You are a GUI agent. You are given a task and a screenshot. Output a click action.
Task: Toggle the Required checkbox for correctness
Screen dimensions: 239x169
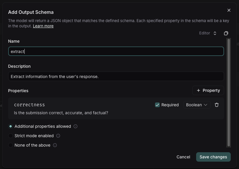click(x=157, y=105)
